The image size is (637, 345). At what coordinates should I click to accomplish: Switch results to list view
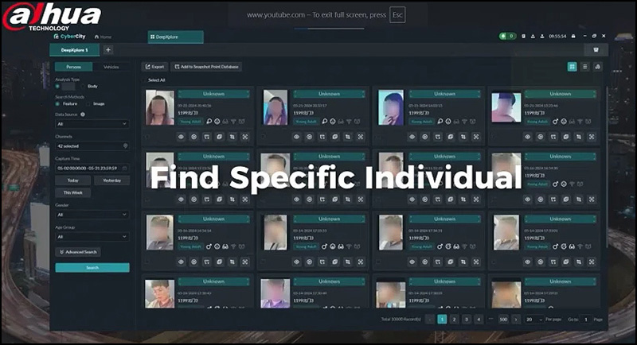point(584,67)
